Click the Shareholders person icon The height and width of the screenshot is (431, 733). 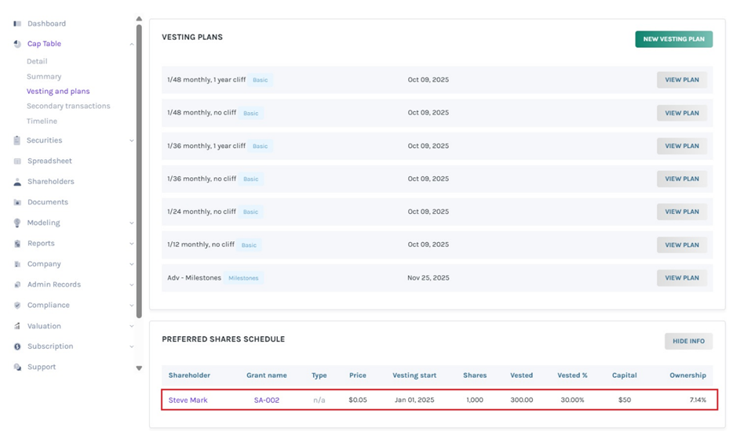[x=17, y=182]
